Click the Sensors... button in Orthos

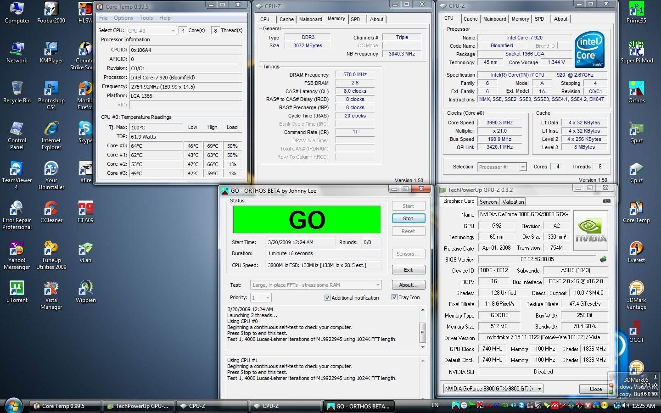click(408, 254)
